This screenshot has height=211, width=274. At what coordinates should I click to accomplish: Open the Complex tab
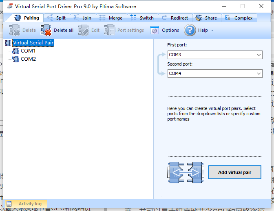(x=239, y=18)
